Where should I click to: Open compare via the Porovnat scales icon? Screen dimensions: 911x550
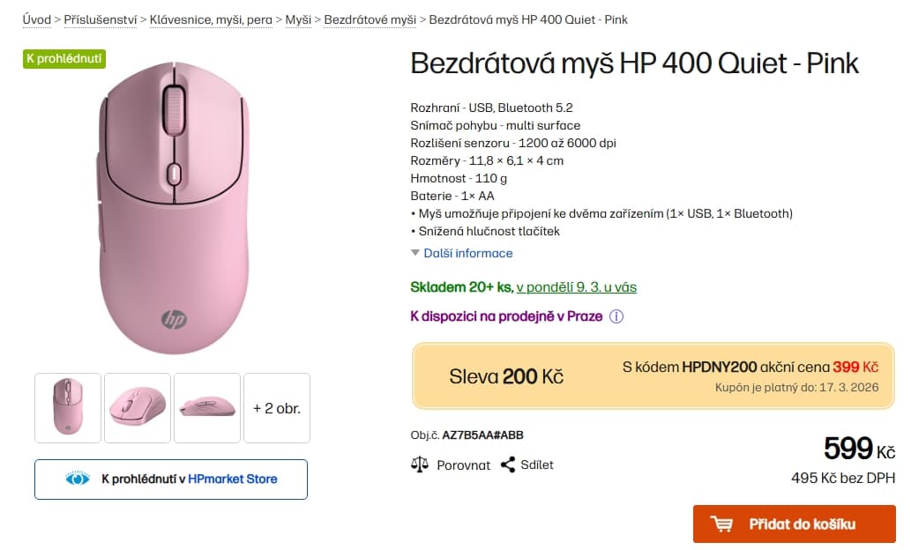coord(419,465)
